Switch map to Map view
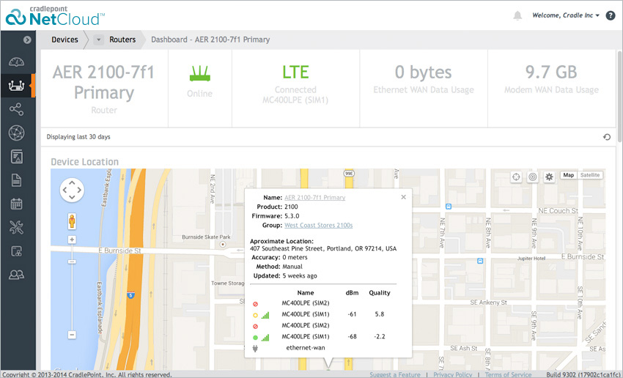The height and width of the screenshot is (378, 623). pyautogui.click(x=568, y=175)
